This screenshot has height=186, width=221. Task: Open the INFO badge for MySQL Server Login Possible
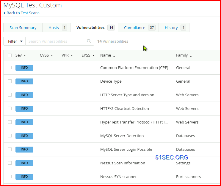(24, 149)
